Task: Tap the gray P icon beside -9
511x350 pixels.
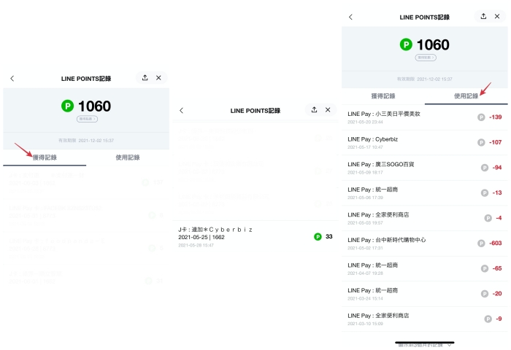Action: 488,319
